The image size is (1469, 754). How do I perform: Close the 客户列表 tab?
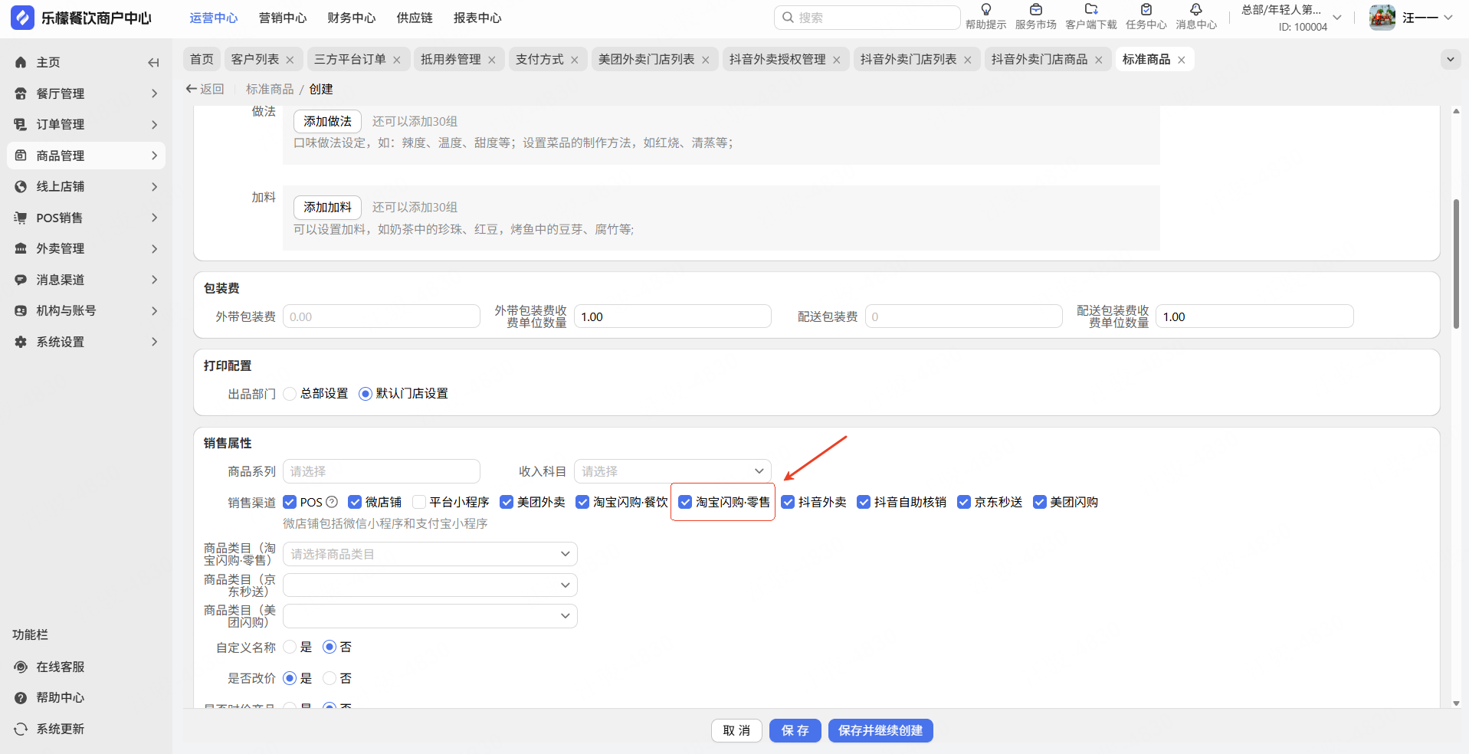pos(290,60)
